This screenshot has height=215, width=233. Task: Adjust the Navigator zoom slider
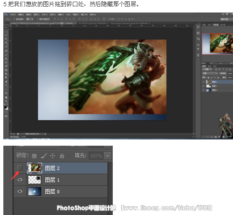221,63
